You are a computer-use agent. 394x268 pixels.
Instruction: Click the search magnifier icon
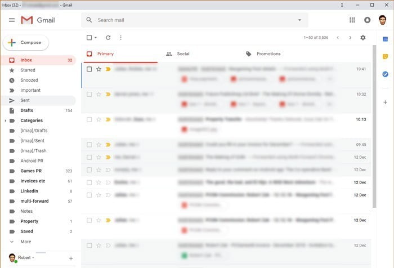[x=89, y=20]
